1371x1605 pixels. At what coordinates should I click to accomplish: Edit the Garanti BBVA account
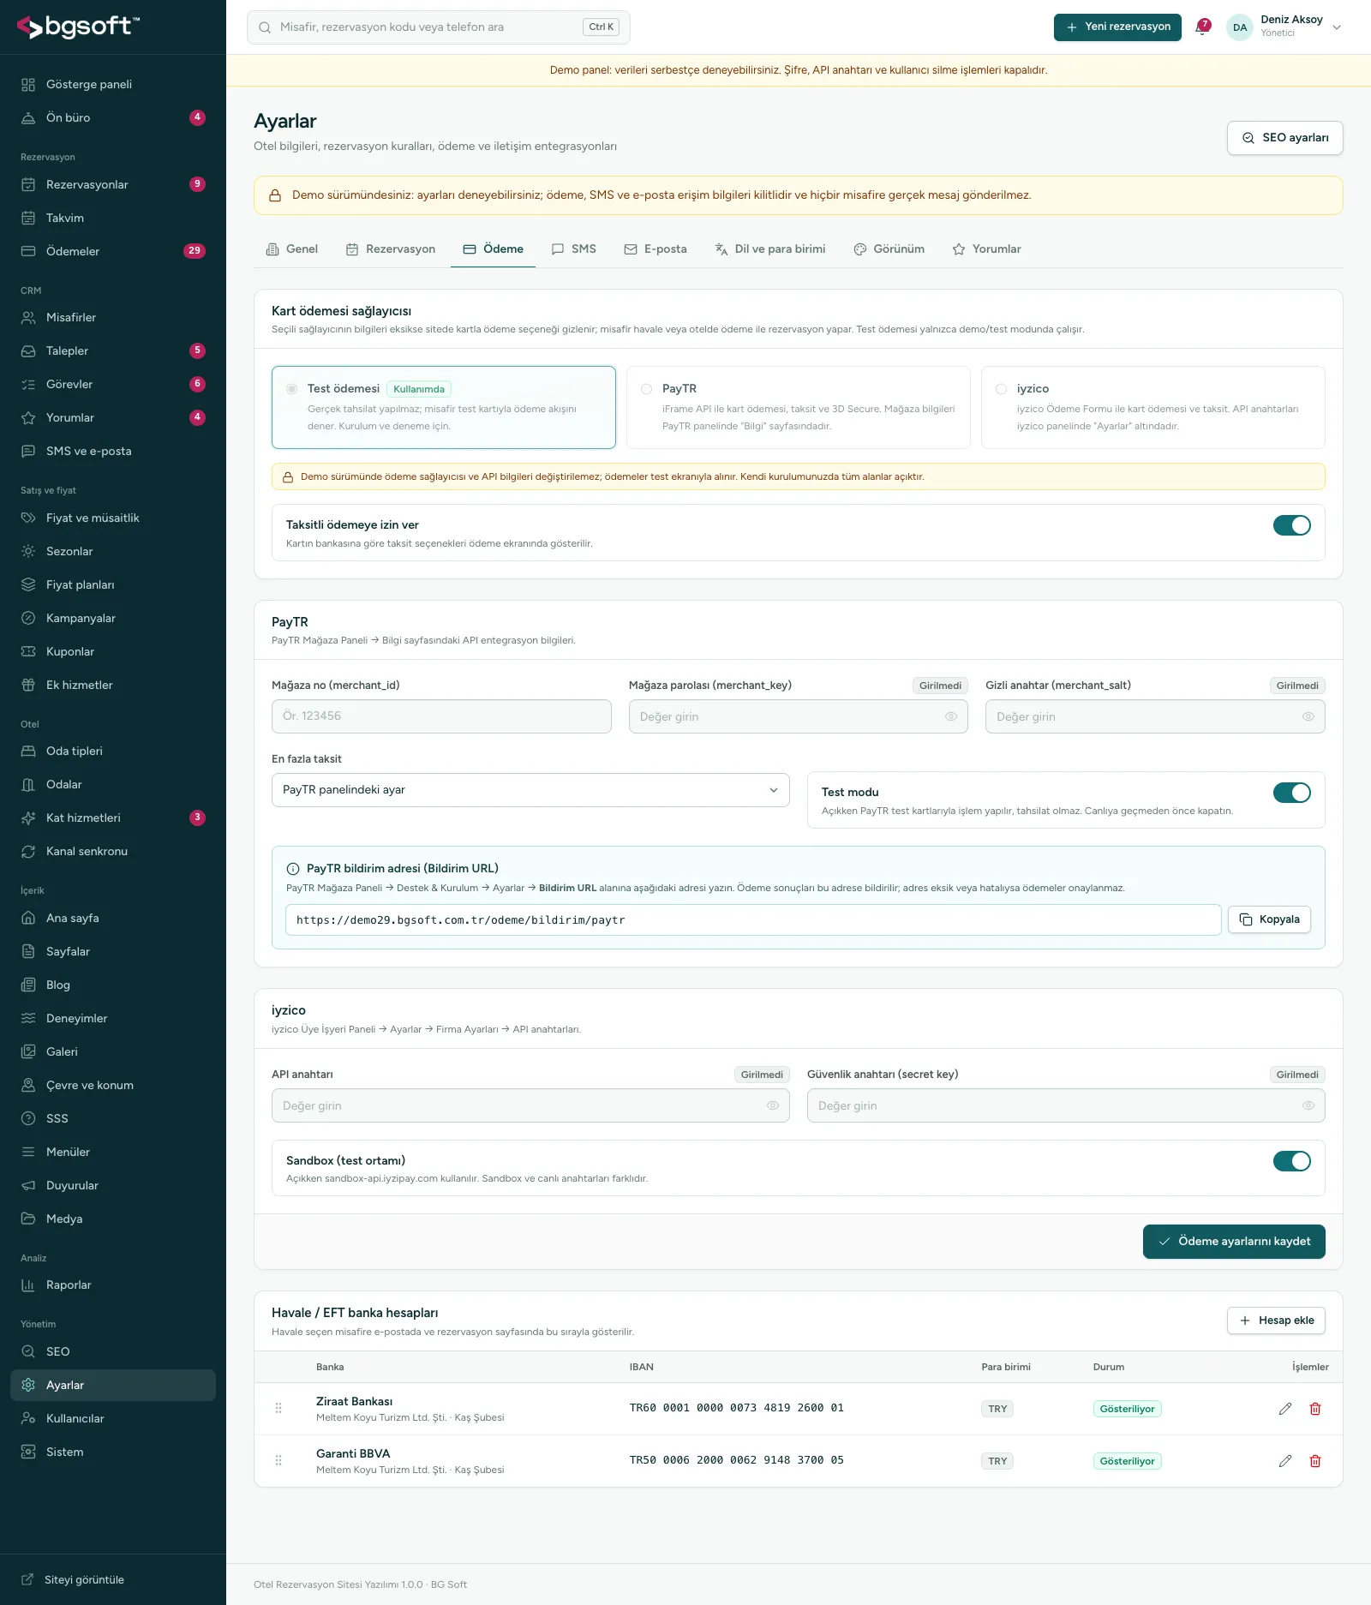pyautogui.click(x=1284, y=1461)
